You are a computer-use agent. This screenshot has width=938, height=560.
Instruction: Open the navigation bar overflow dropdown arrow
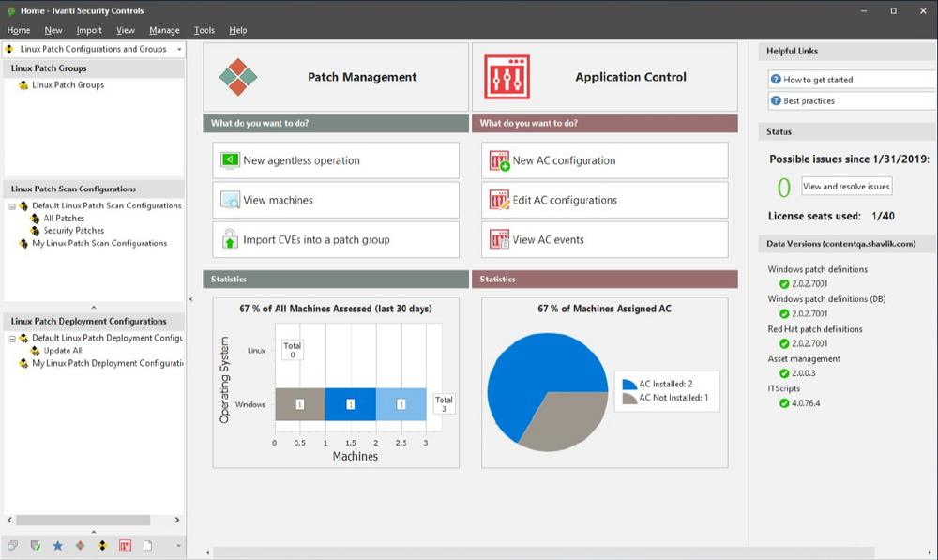point(178,546)
